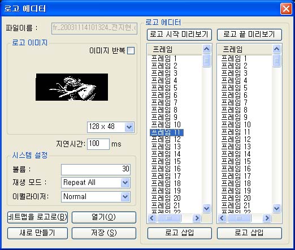
Task: Select 프레임 21 in the right list
Action: click(x=236, y=205)
